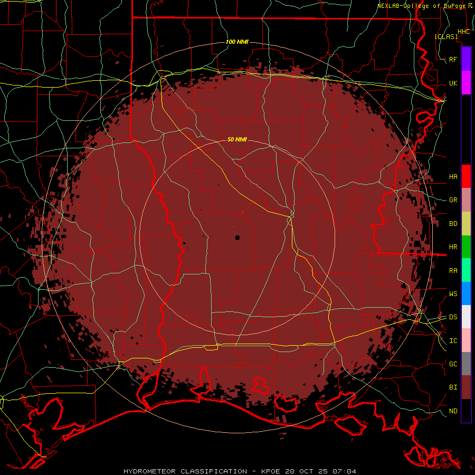This screenshot has height=475, width=475.
Task: Click the HHC product label
Action: [x=464, y=32]
